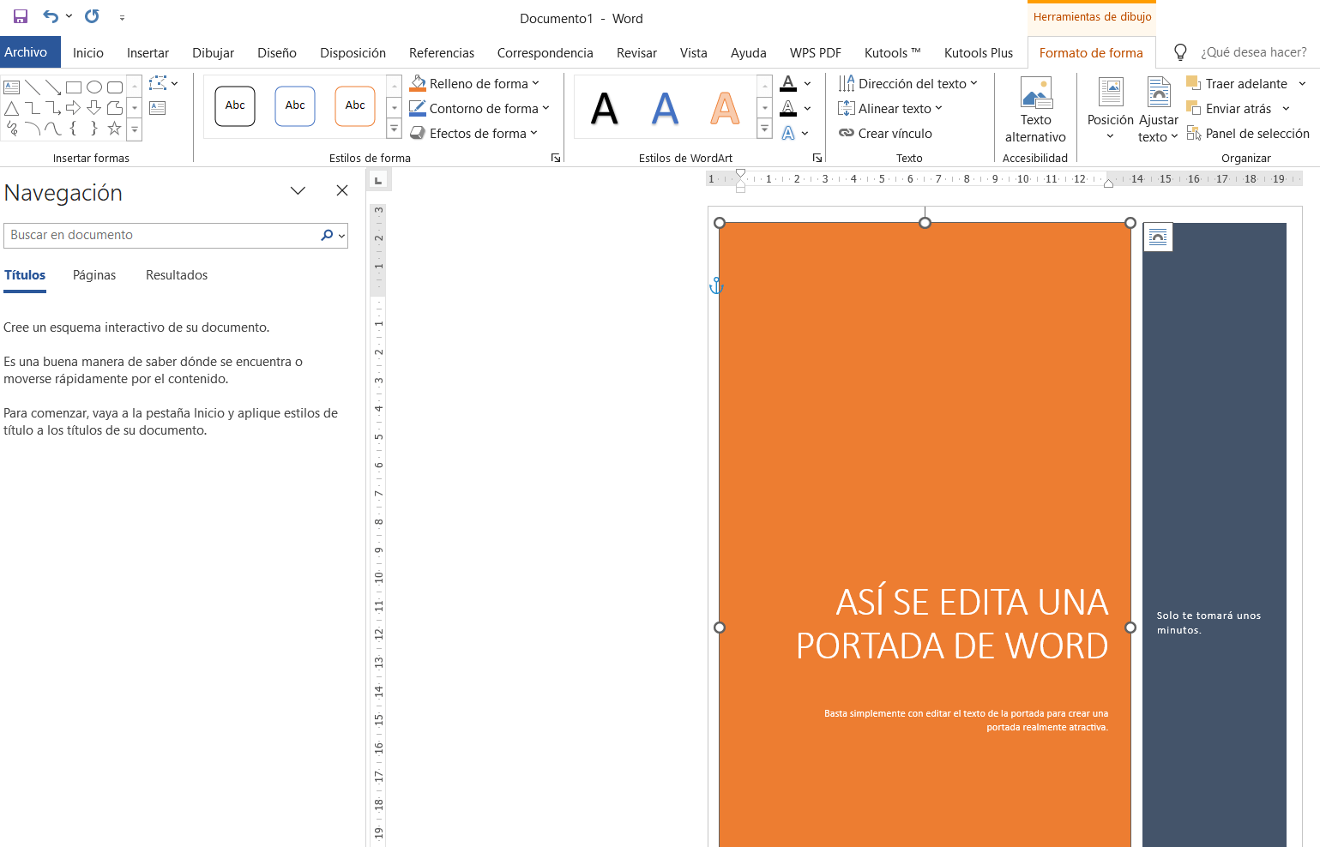Expand the Efectos de forma menu

tap(533, 134)
